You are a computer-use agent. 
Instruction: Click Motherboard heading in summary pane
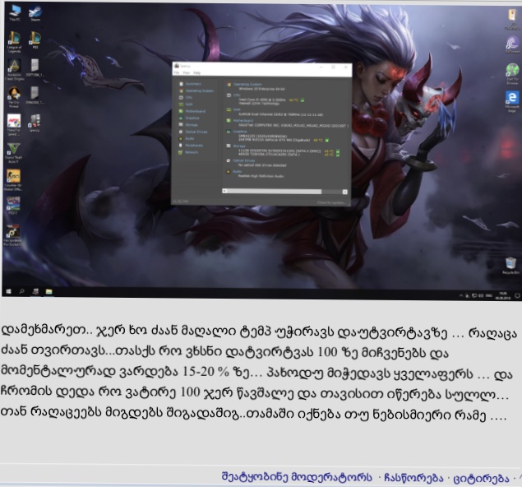[243, 121]
